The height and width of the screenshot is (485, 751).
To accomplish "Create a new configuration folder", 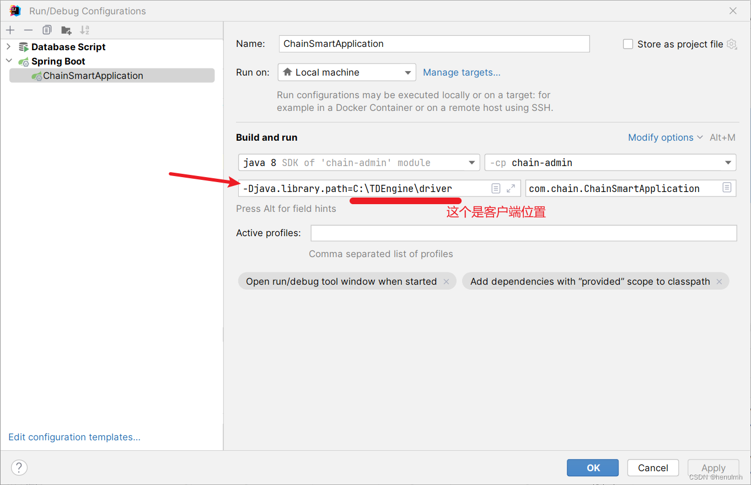I will tap(66, 30).
